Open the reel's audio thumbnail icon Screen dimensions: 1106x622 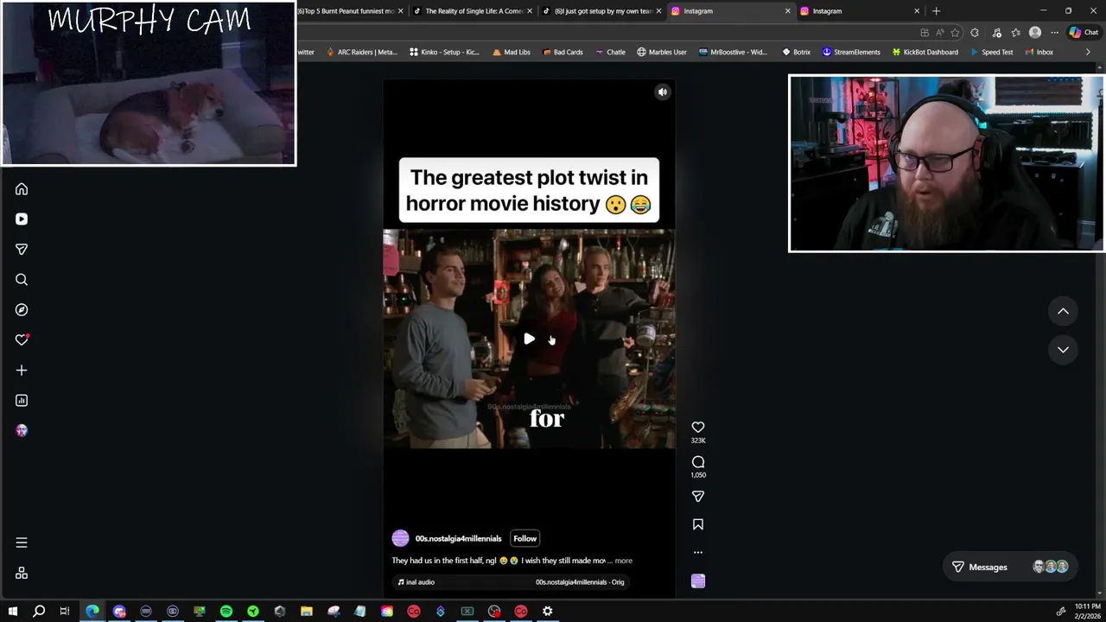pos(698,581)
